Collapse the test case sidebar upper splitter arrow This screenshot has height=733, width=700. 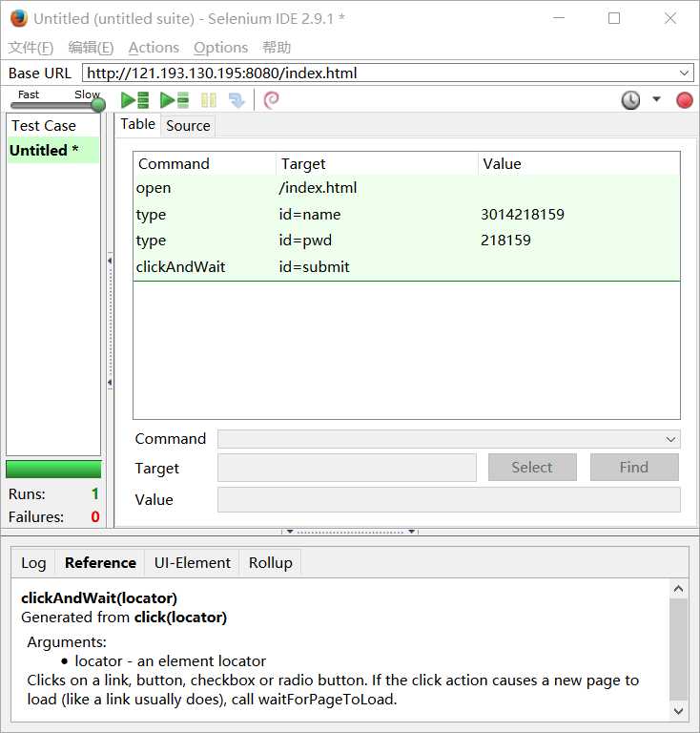pyautogui.click(x=110, y=261)
